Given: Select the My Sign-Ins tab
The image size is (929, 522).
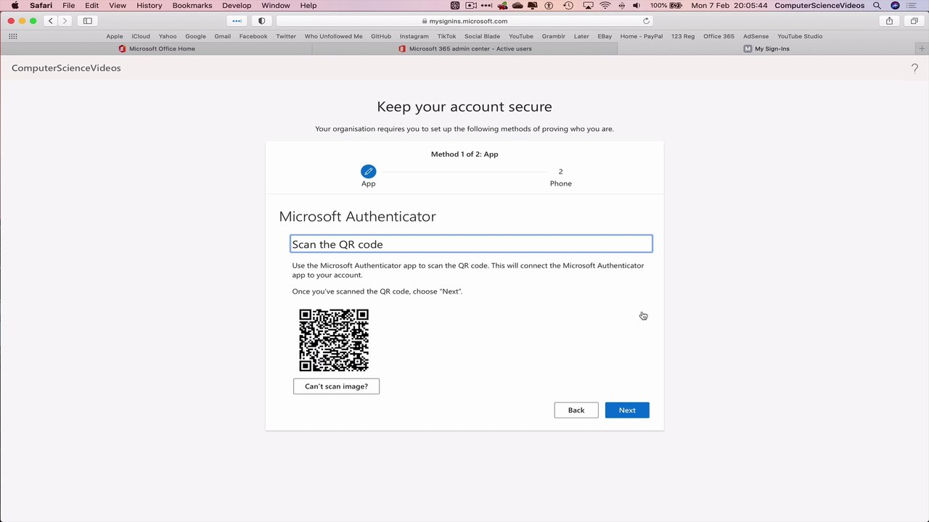Looking at the screenshot, I should tap(766, 49).
